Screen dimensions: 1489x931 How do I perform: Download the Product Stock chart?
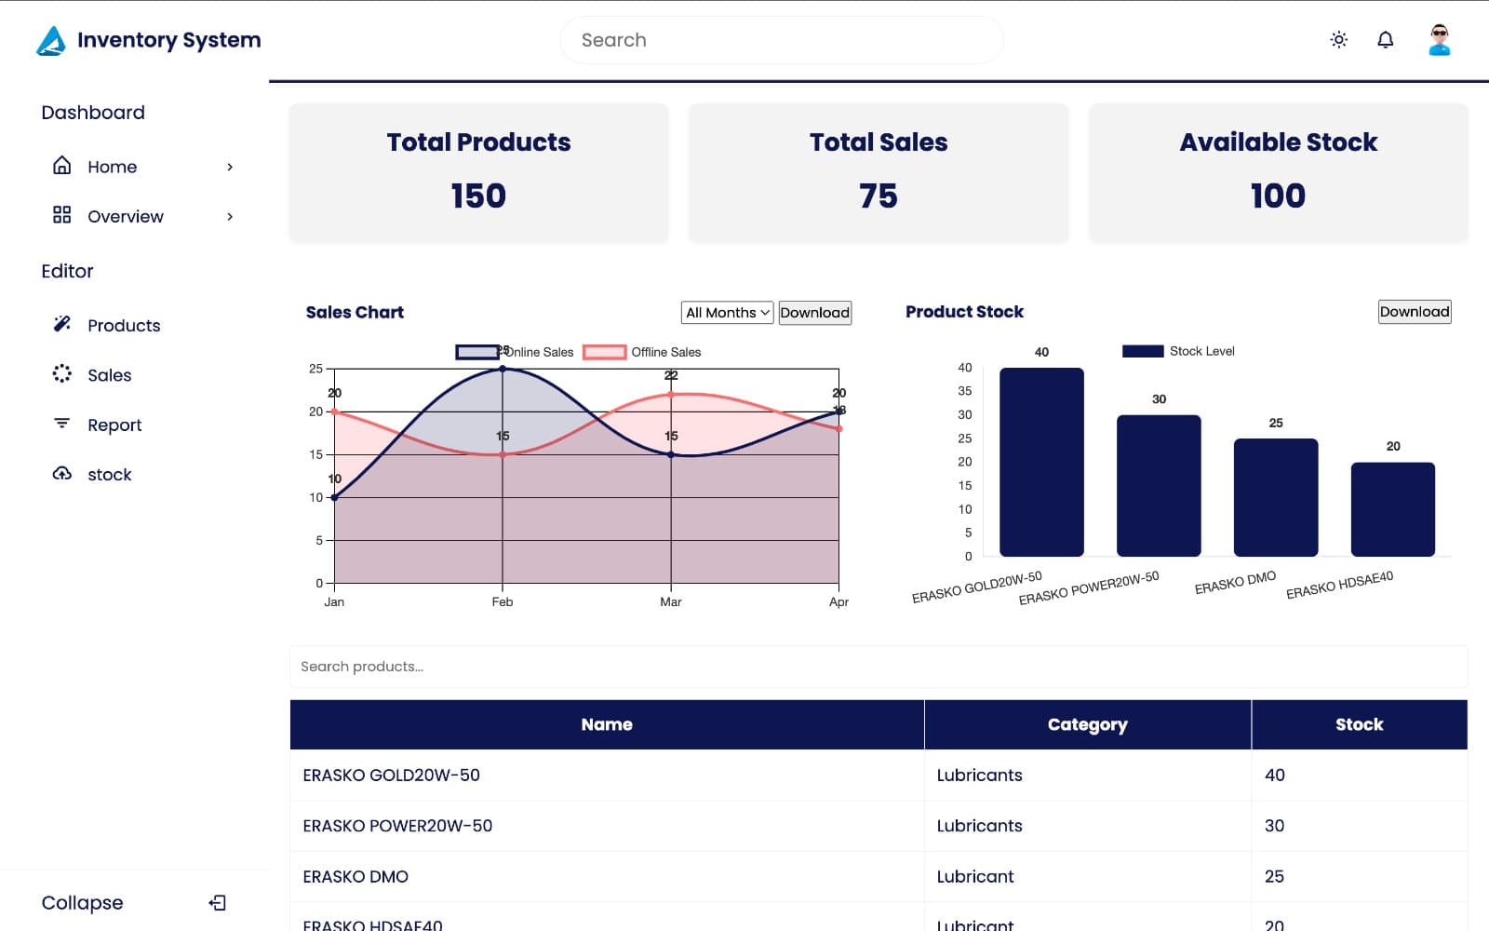1414,312
